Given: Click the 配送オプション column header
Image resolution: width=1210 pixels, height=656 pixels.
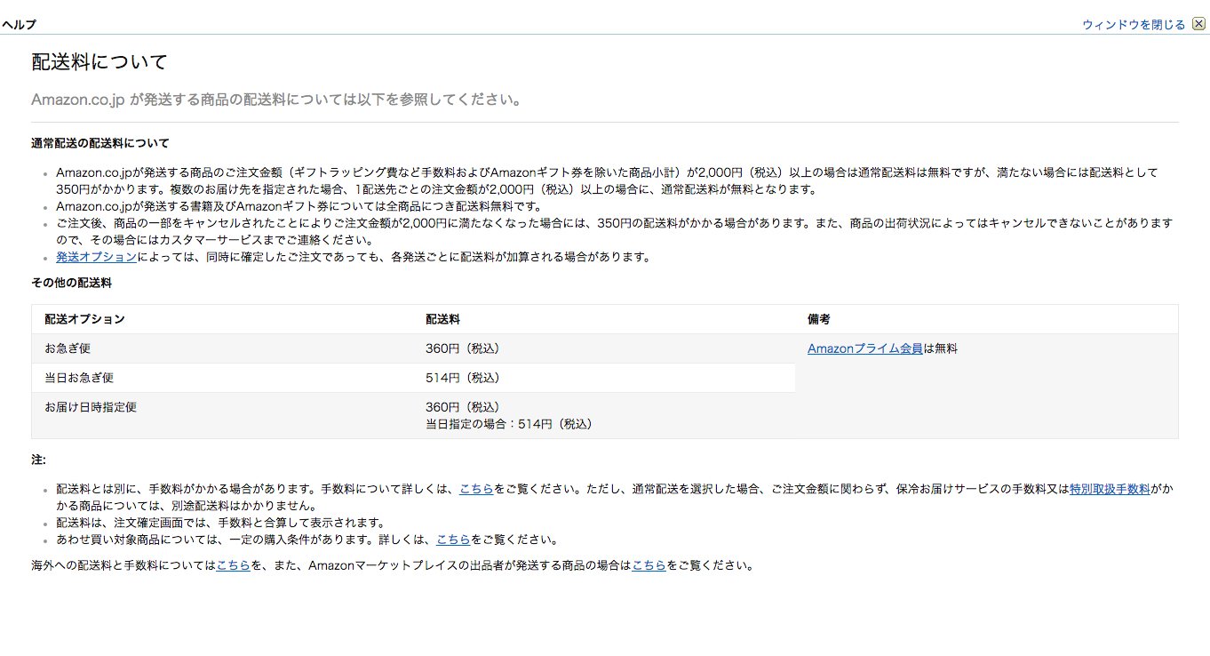Looking at the screenshot, I should (84, 318).
